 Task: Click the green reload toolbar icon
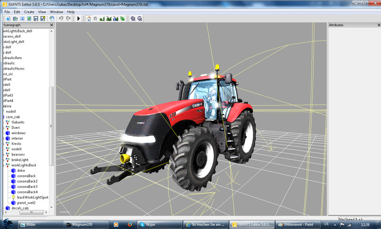[29, 19]
